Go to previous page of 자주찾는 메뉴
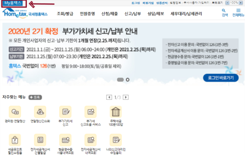The width and height of the screenshot is (245, 160). pos(109,97)
